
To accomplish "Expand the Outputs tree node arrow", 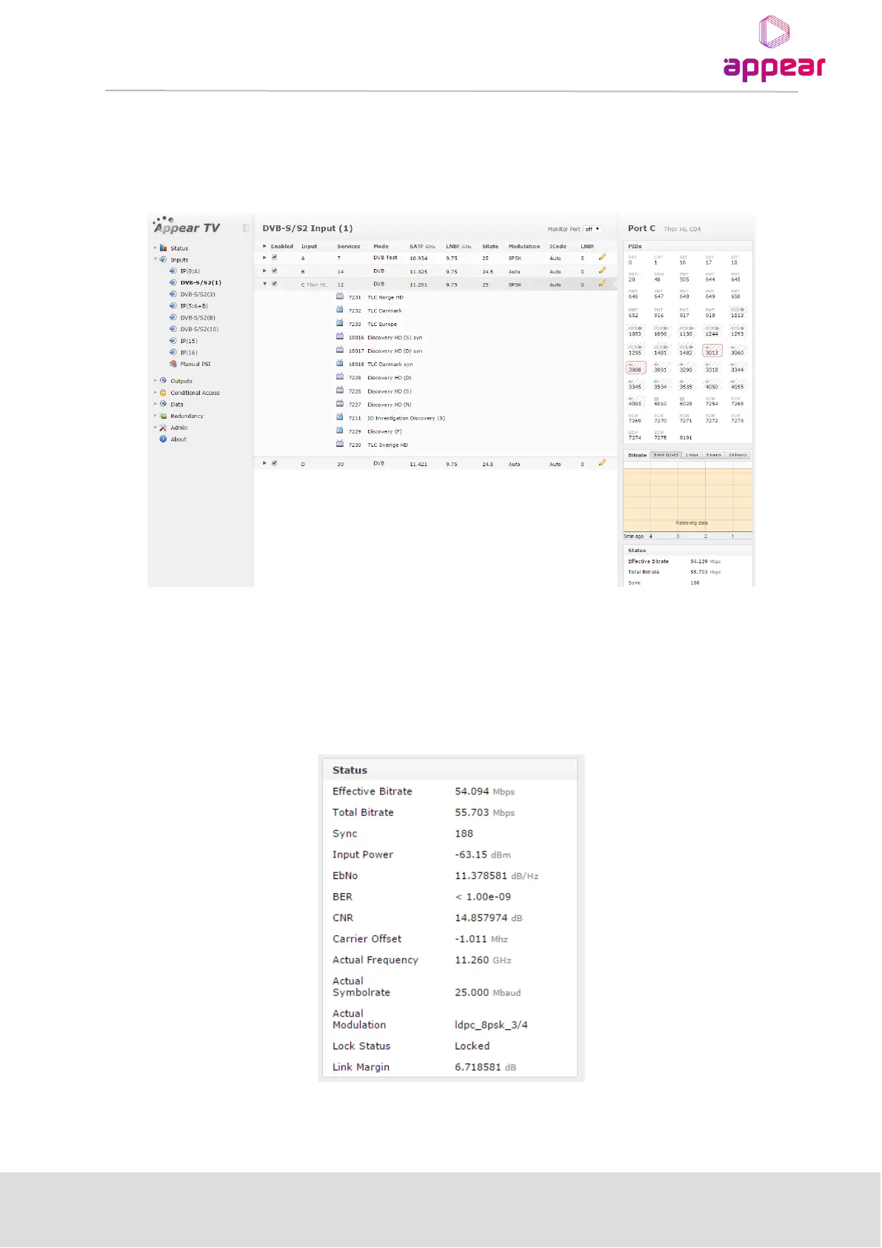I will click(x=156, y=381).
